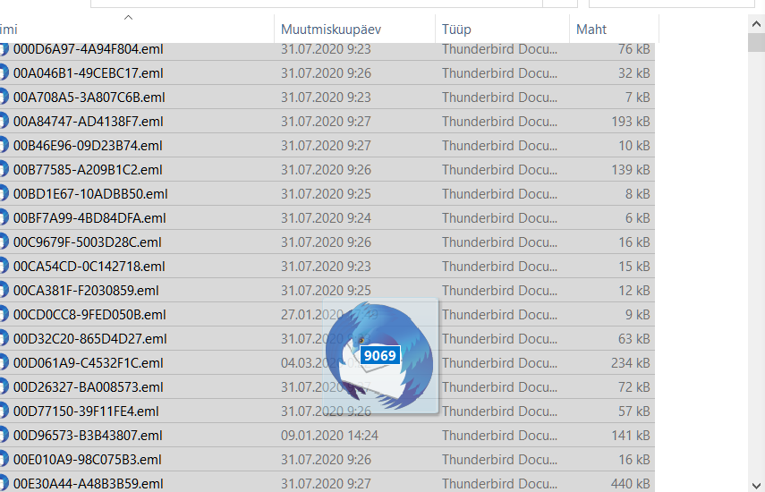
Task: Click Thunderbird icon beside 00D77150-39F11FE4.eml
Action: point(4,411)
